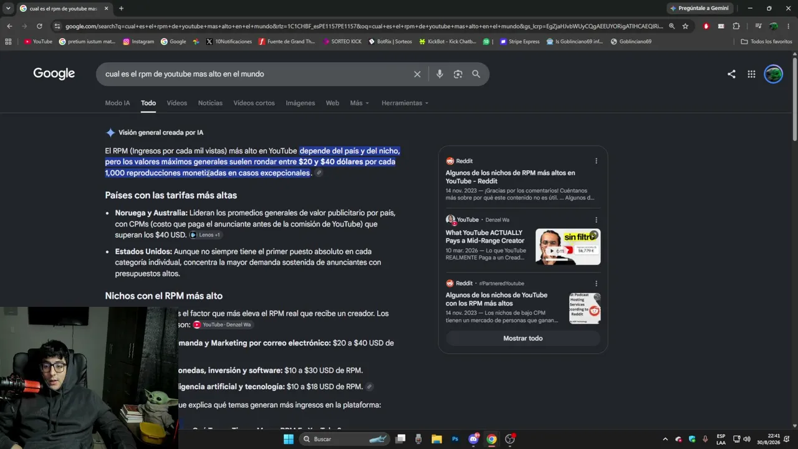Image resolution: width=798 pixels, height=449 pixels.
Task: Expand the Más search filter dropdown
Action: 360,103
